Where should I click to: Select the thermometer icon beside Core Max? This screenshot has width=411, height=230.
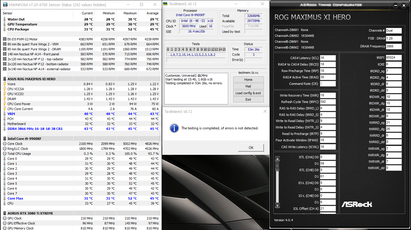coord(4,198)
